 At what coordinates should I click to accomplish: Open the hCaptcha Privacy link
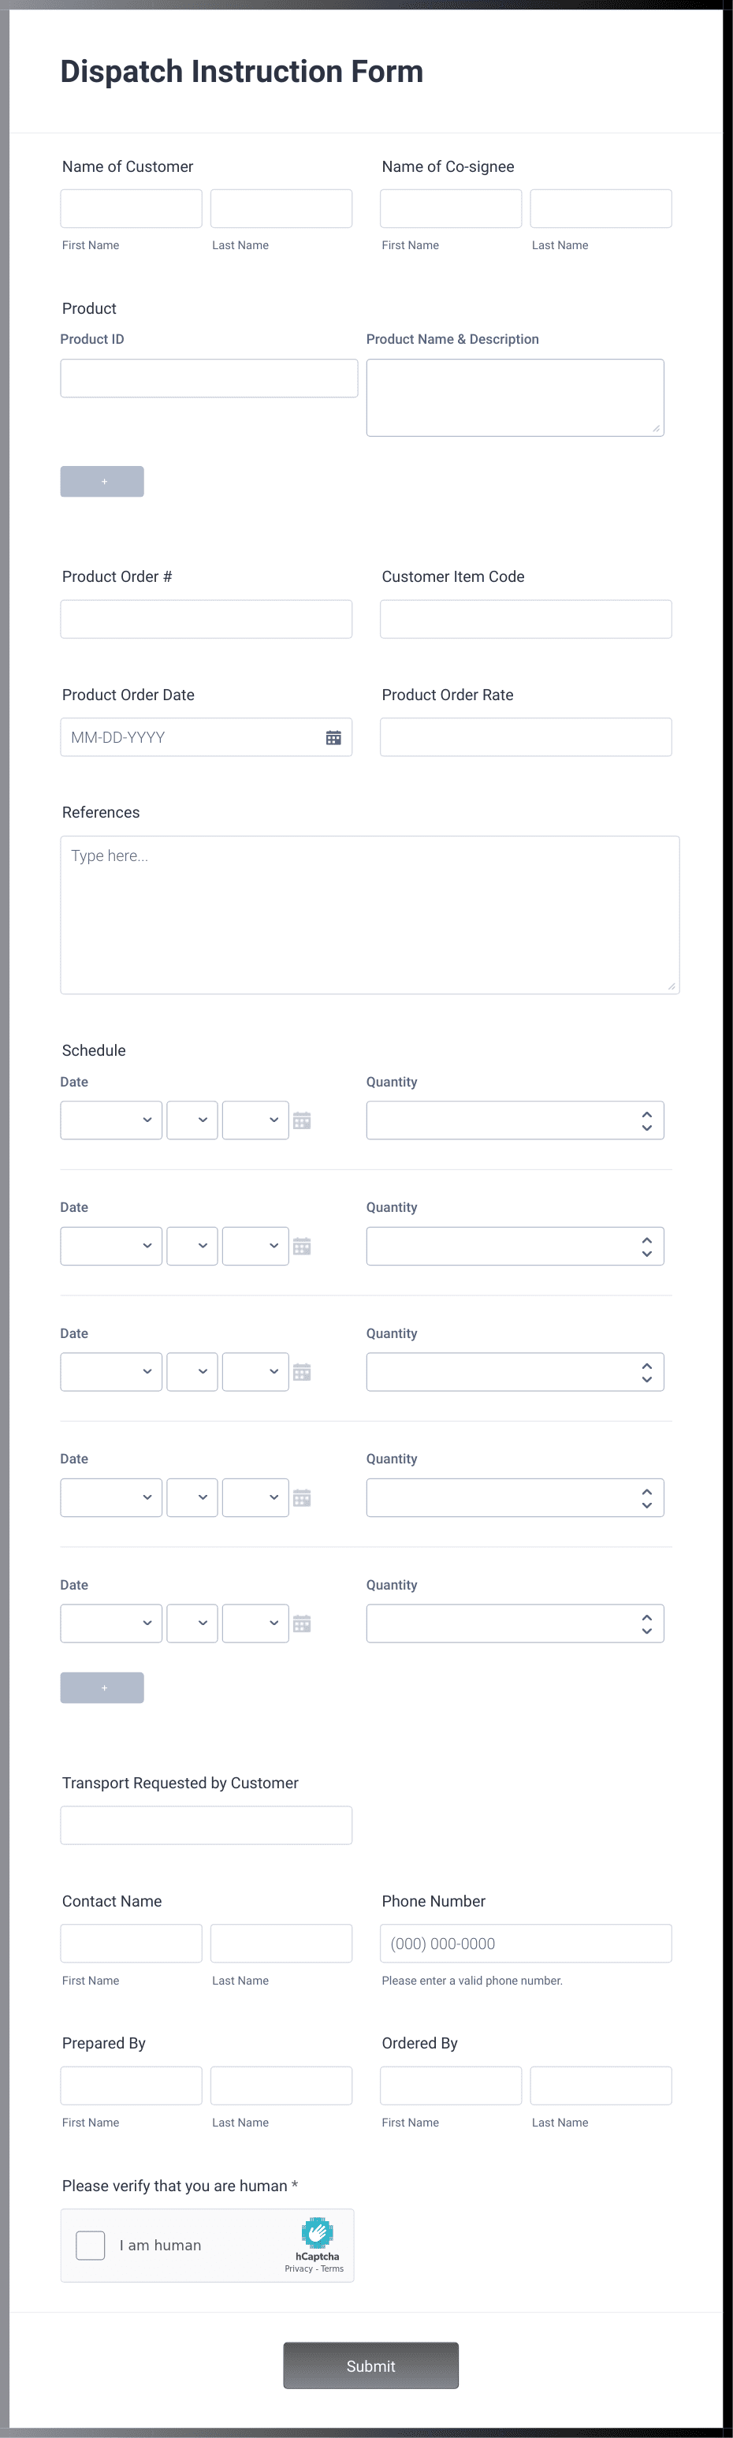point(298,2268)
